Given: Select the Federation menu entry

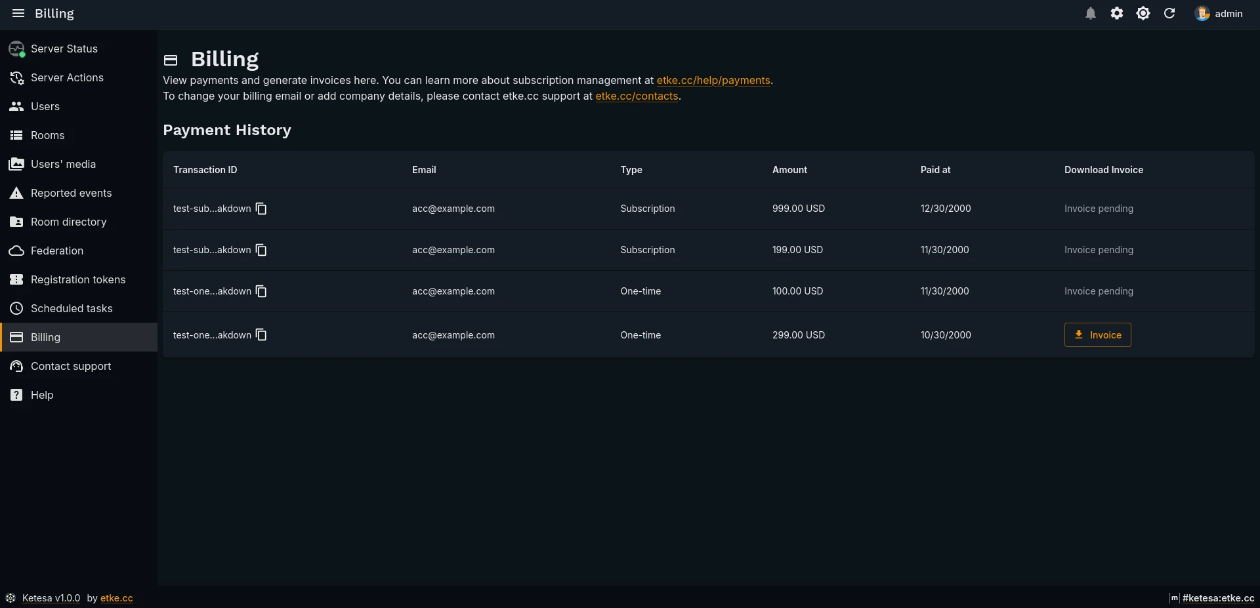Looking at the screenshot, I should (x=79, y=251).
